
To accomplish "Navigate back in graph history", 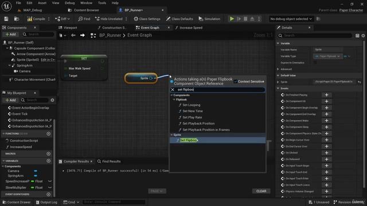I will tap(73, 35).
